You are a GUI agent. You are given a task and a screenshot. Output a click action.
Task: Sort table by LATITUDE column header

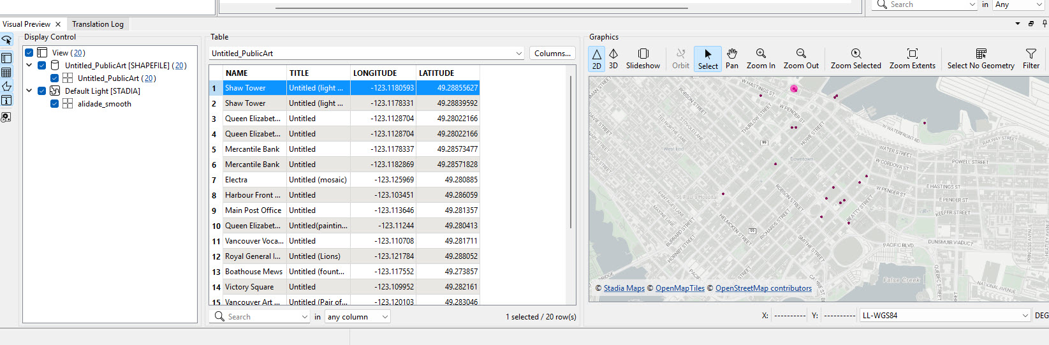click(448, 73)
